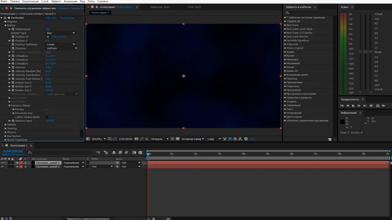This screenshot has height=220, width=392.
Task: Click the Position XY point value
Action: pos(59,37)
